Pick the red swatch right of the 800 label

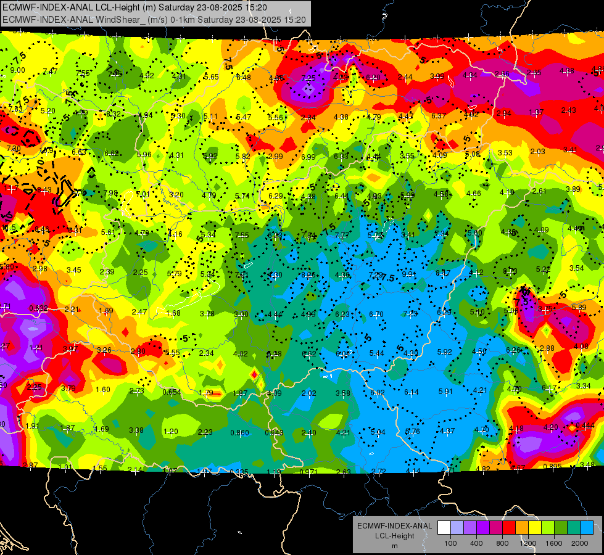(509, 528)
